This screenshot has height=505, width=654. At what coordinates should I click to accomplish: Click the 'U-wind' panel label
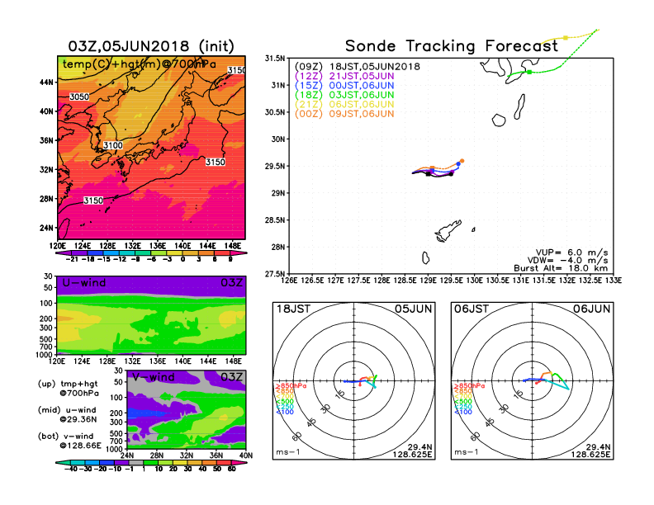(84, 283)
